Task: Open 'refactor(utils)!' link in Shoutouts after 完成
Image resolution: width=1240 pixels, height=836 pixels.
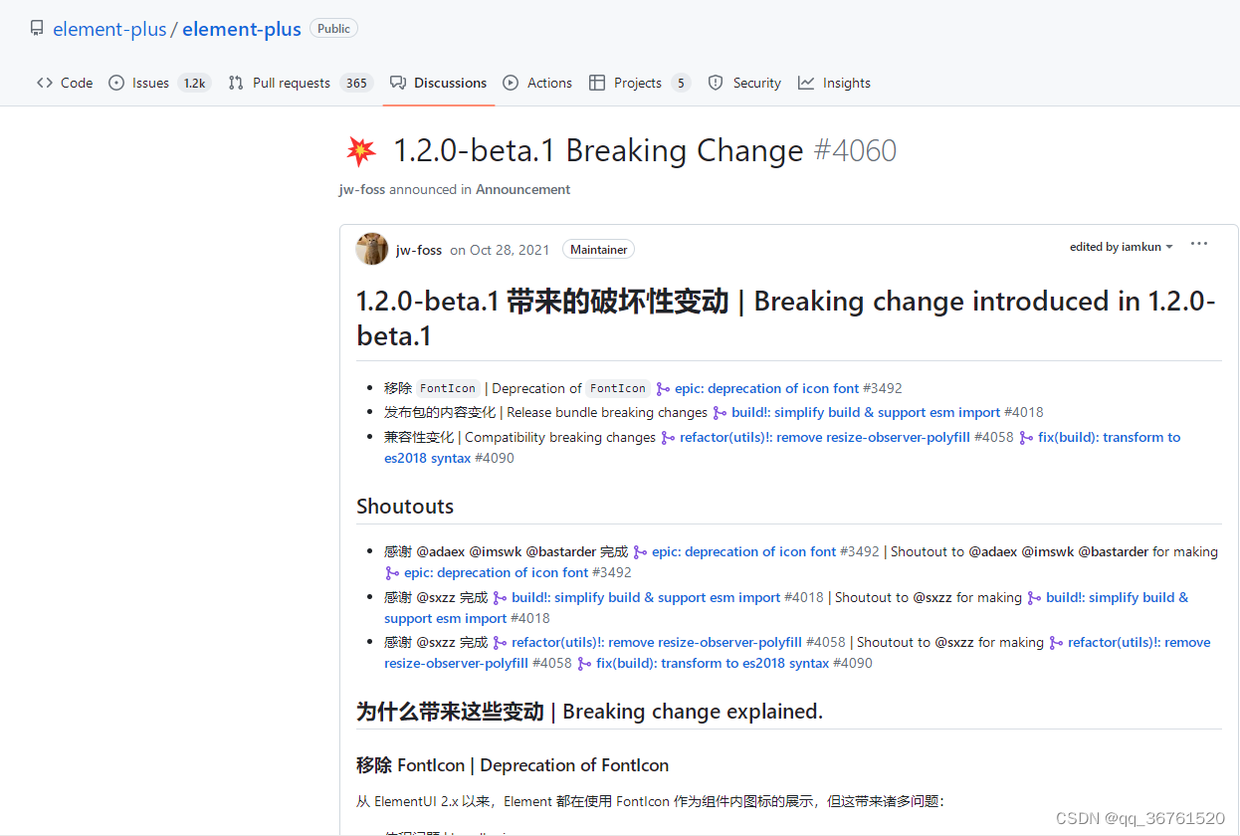Action: (x=657, y=642)
